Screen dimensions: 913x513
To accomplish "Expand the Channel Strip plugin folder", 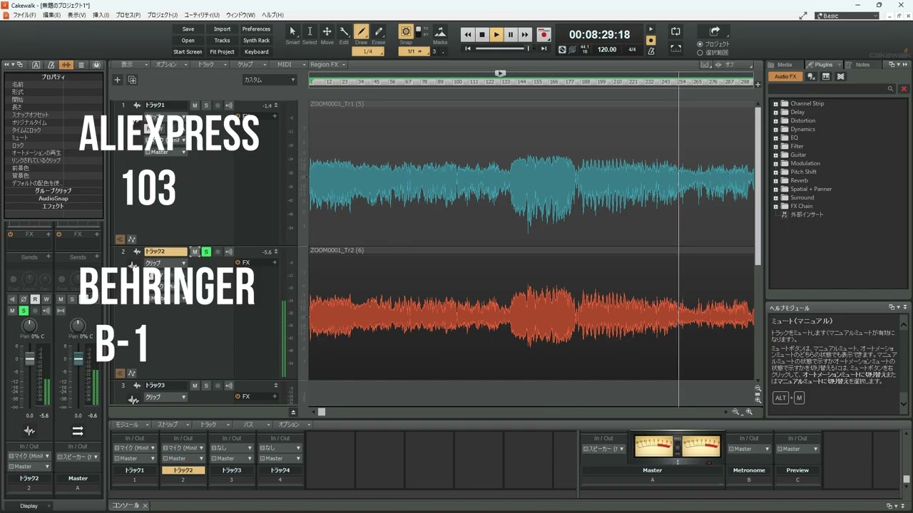I will [775, 104].
